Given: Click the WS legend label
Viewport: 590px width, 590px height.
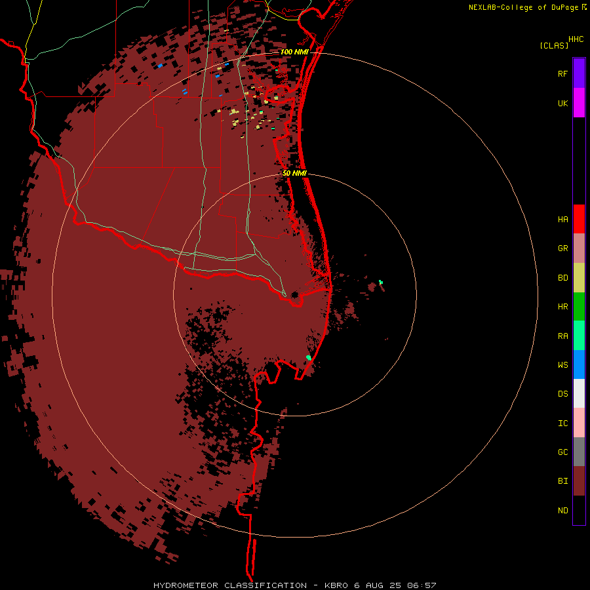Looking at the screenshot, I should pos(562,364).
